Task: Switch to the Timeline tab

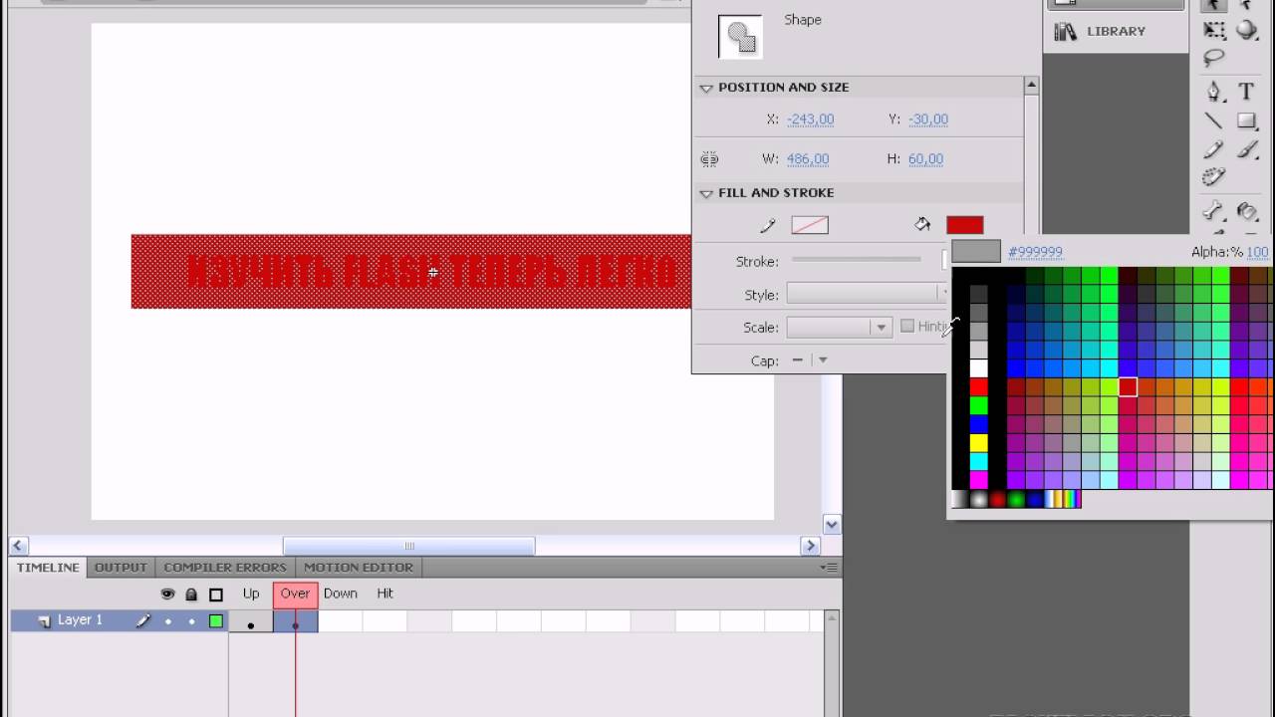Action: point(48,568)
